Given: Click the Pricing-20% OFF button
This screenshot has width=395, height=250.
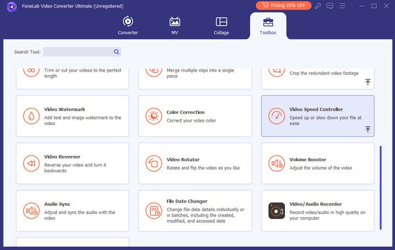Looking at the screenshot, I should (x=283, y=5).
